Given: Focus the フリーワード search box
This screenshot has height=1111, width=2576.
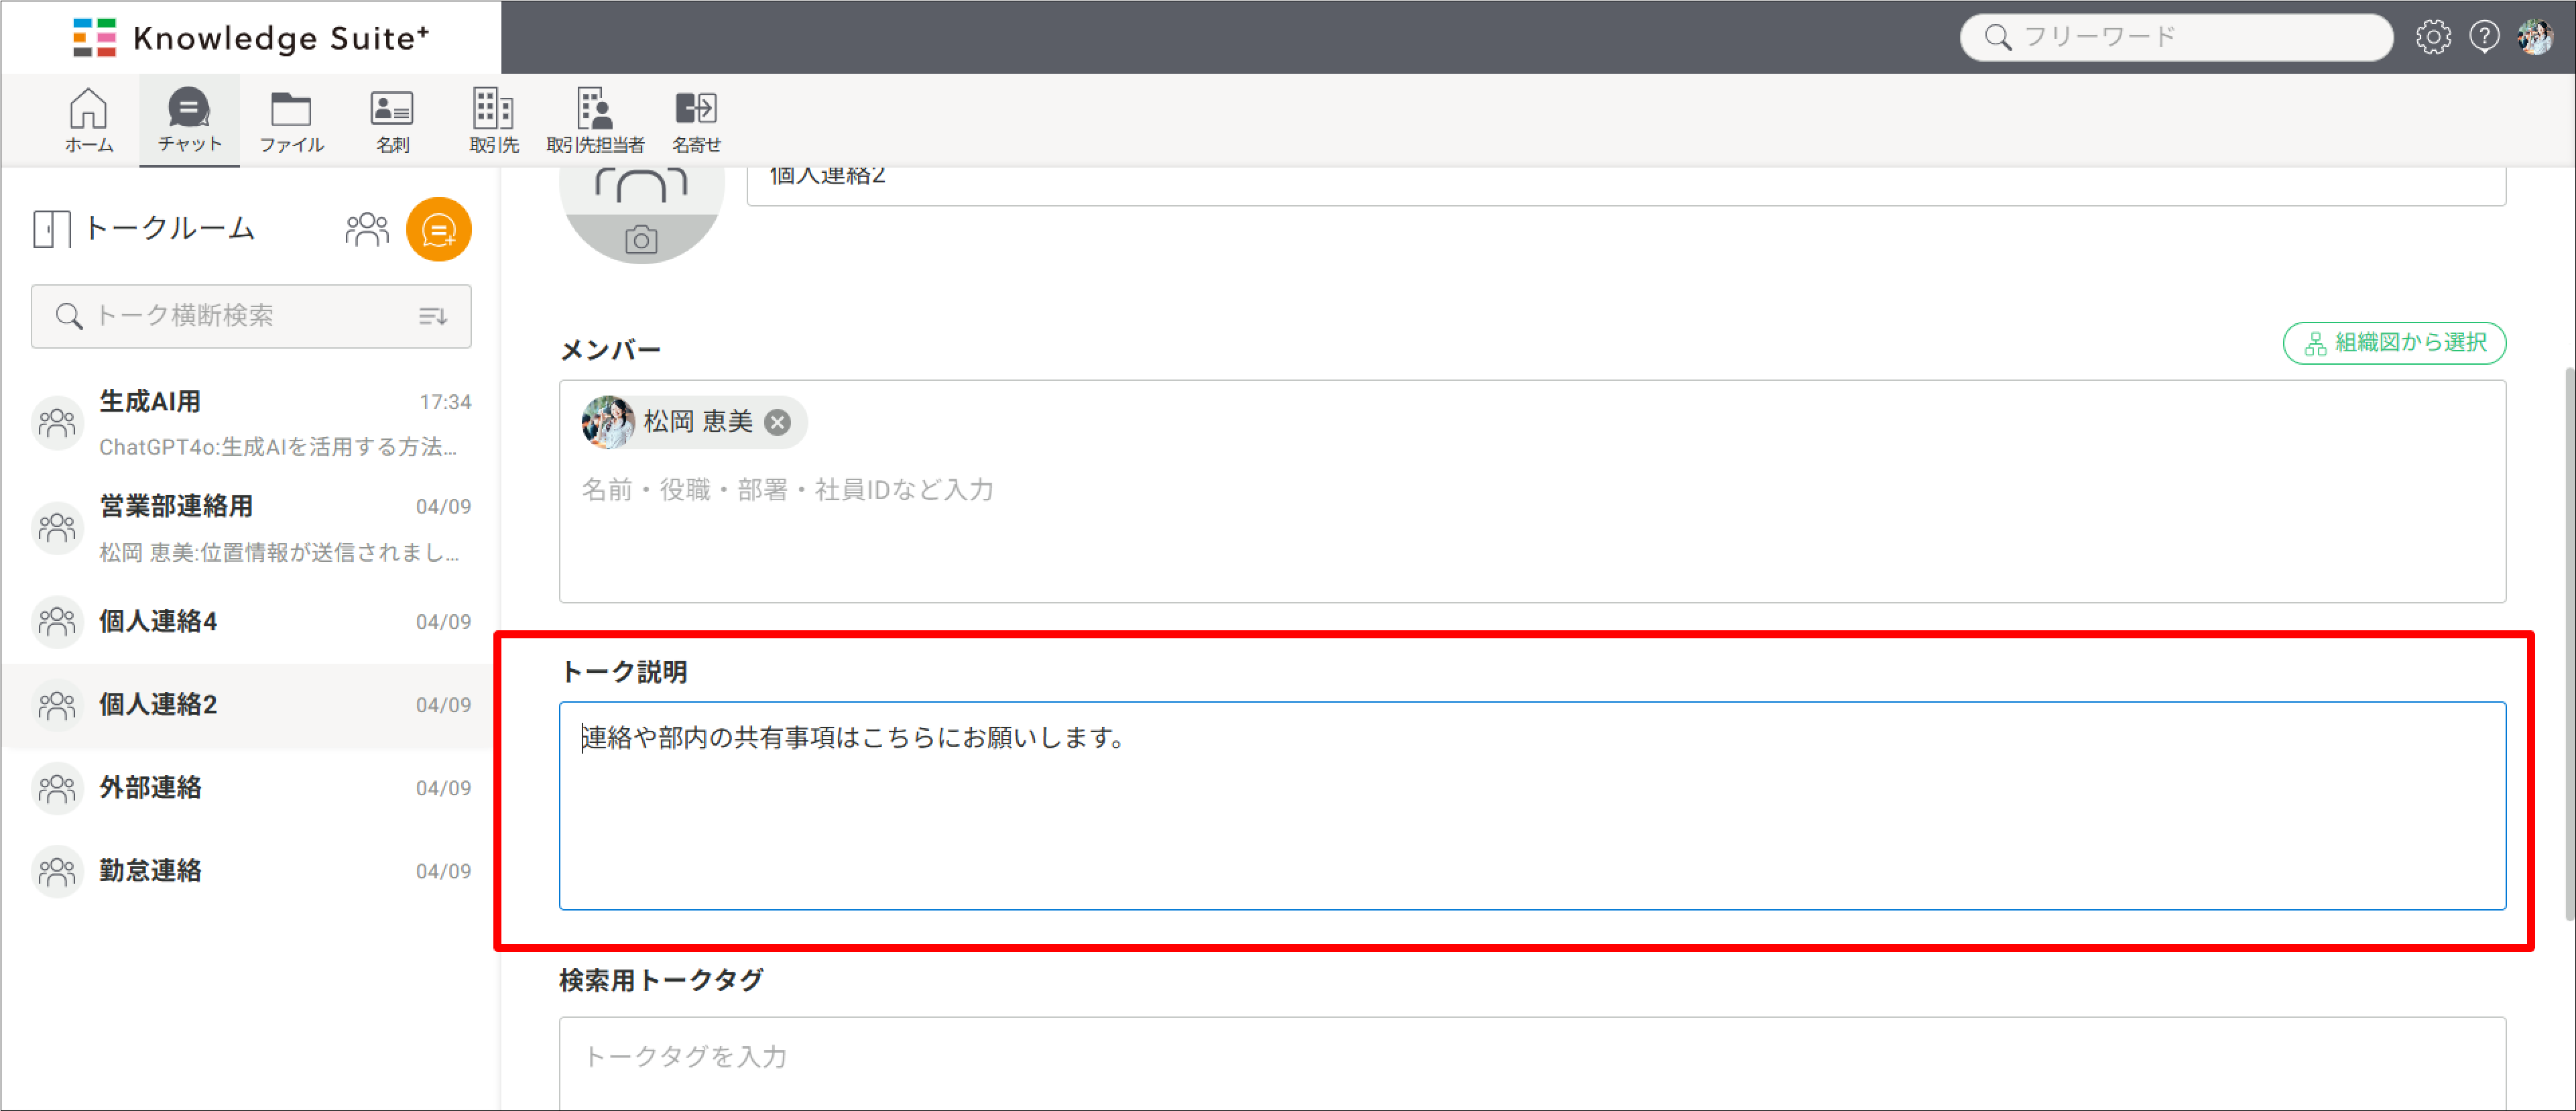Looking at the screenshot, I should (2176, 37).
